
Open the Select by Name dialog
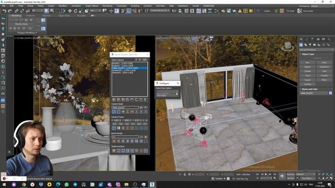tap(52, 11)
